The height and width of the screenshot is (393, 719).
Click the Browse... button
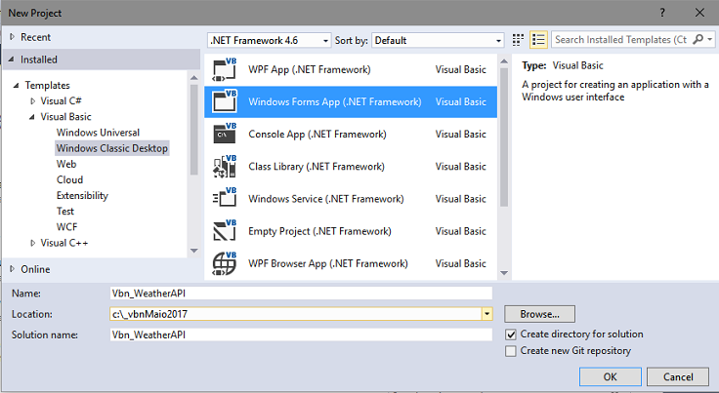[x=539, y=314]
